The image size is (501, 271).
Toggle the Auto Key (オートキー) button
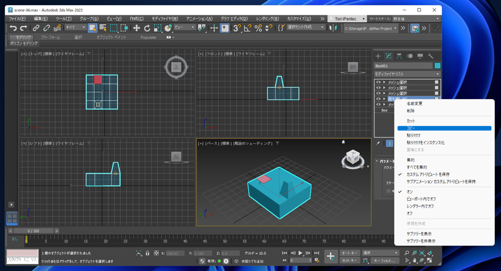click(x=350, y=253)
